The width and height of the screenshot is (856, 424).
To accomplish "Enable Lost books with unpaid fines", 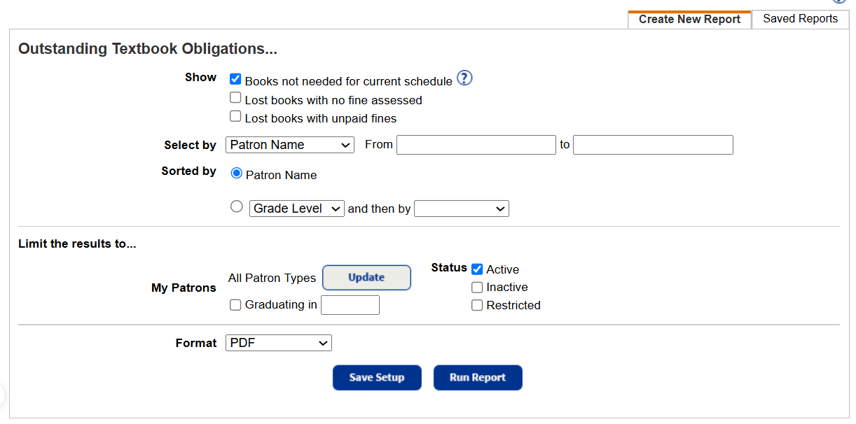I will click(x=235, y=115).
